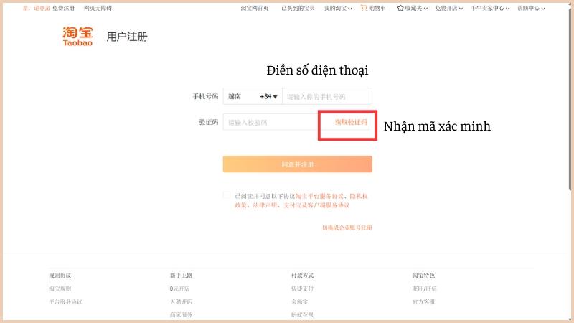Click the phone number input field
This screenshot has width=574, height=323.
click(327, 97)
